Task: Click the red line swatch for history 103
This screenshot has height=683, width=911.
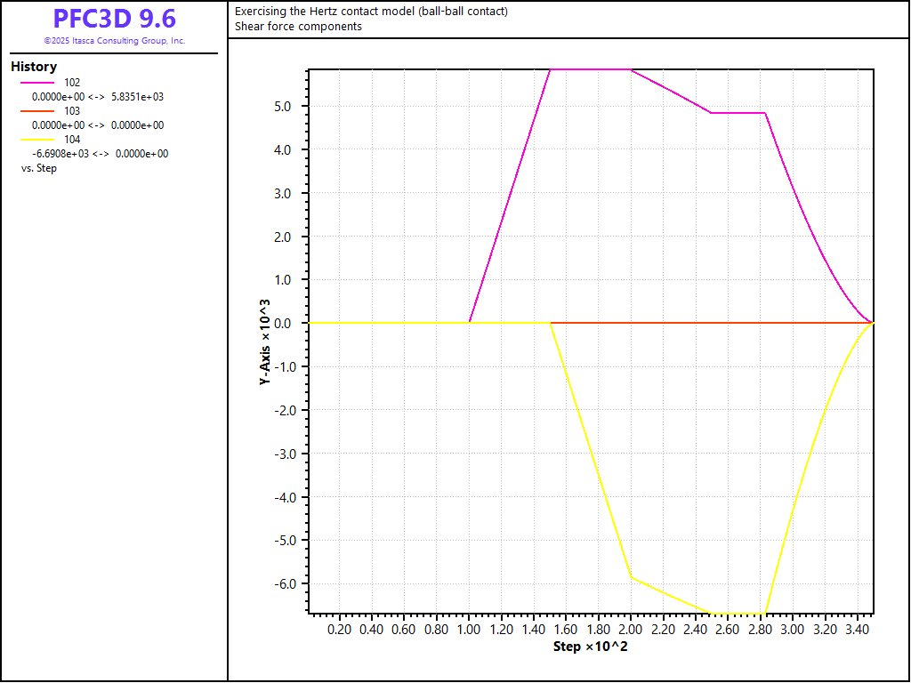Action: pos(36,111)
